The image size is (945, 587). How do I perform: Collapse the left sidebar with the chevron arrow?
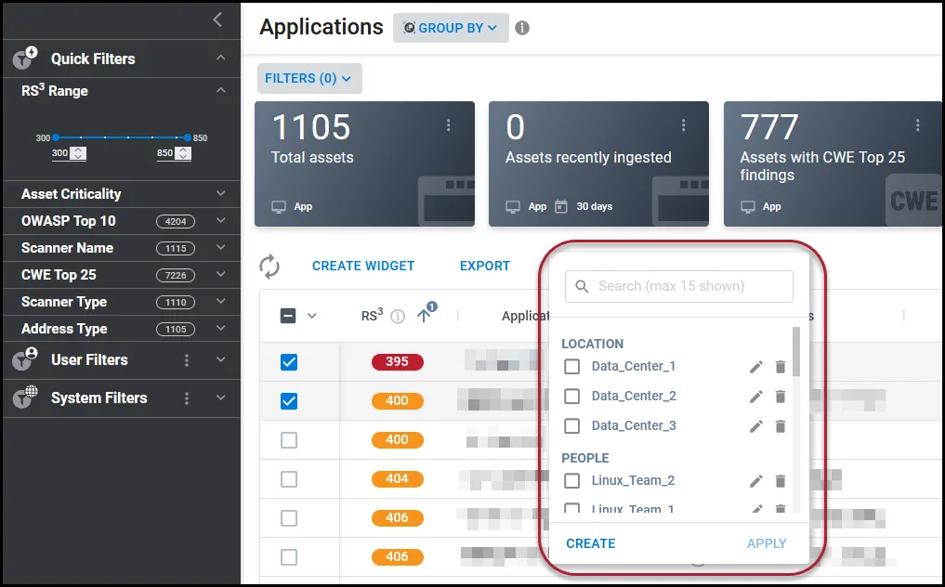pyautogui.click(x=217, y=20)
